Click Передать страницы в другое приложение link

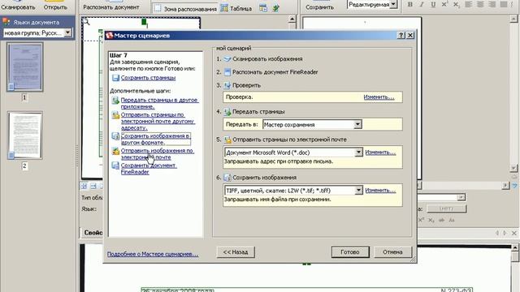159,103
